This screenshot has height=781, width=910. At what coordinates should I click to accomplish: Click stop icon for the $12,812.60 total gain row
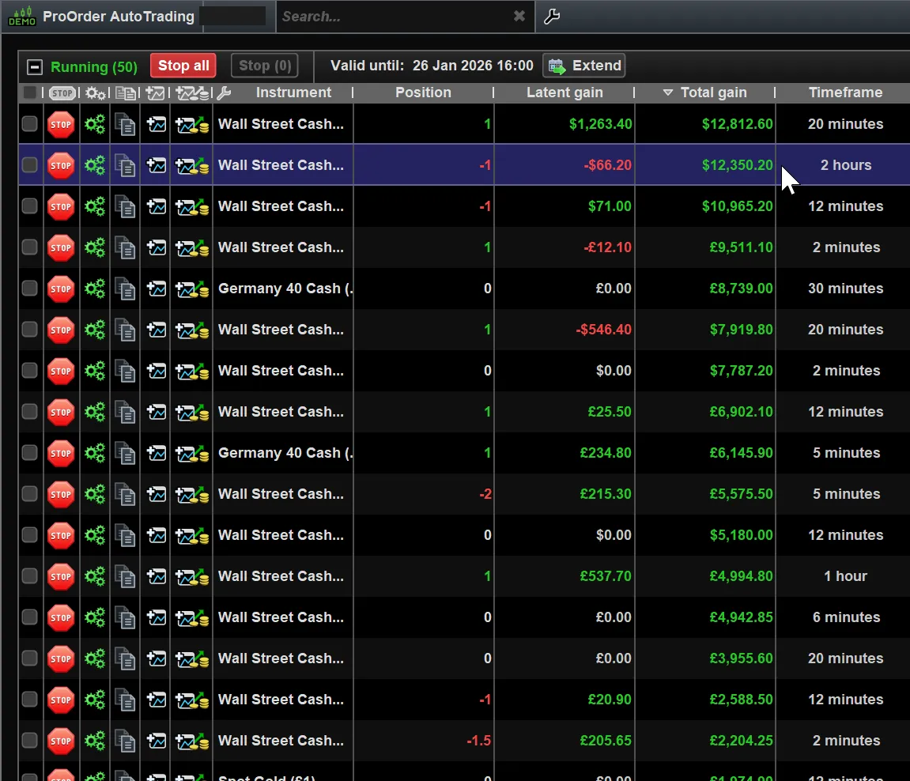pos(61,124)
